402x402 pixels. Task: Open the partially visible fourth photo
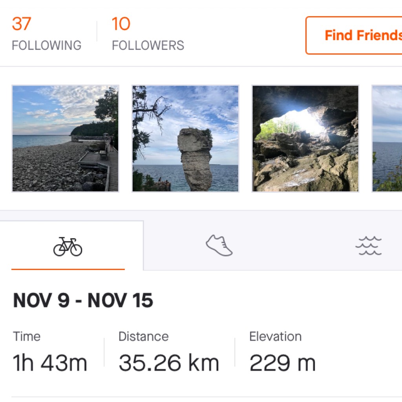[x=387, y=138]
